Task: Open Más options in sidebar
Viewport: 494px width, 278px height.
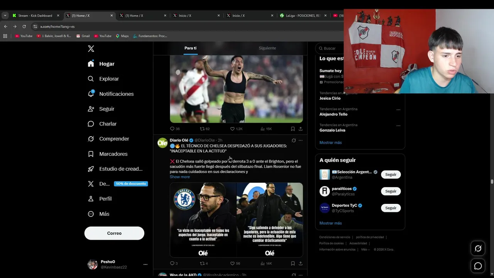Action: tap(98, 214)
